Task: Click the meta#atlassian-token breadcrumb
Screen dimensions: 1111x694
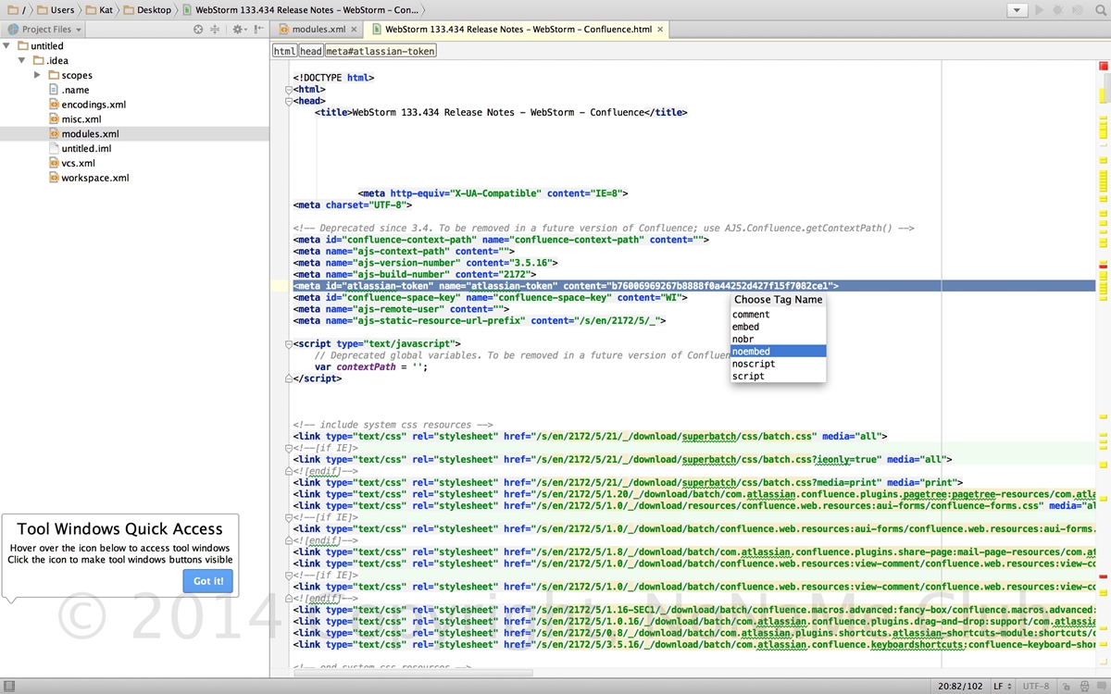Action: [x=380, y=52]
